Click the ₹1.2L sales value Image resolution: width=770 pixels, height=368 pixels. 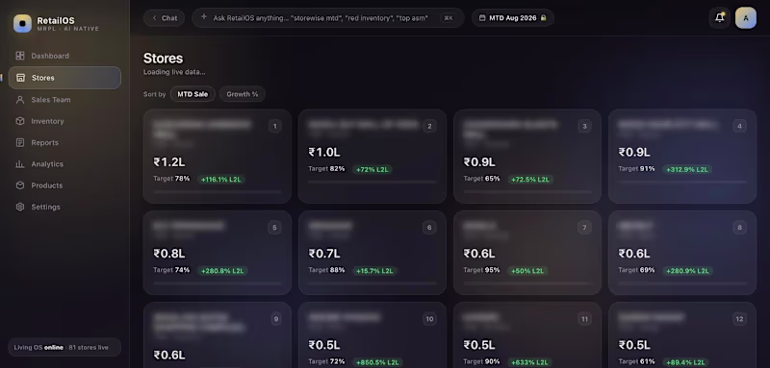[169, 161]
